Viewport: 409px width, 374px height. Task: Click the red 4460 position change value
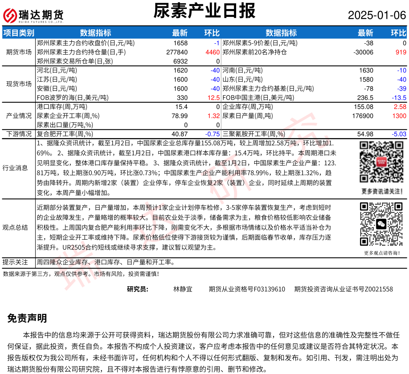[x=212, y=52]
